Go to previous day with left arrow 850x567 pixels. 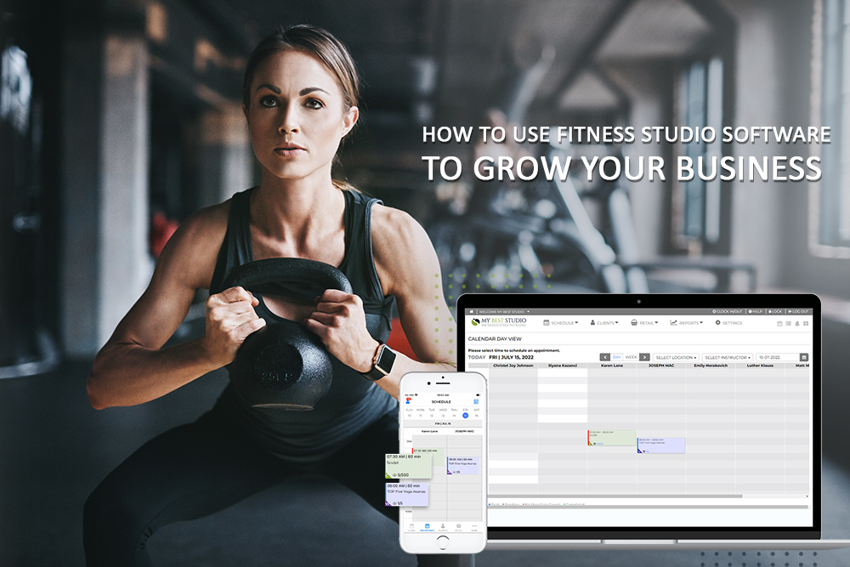605,357
